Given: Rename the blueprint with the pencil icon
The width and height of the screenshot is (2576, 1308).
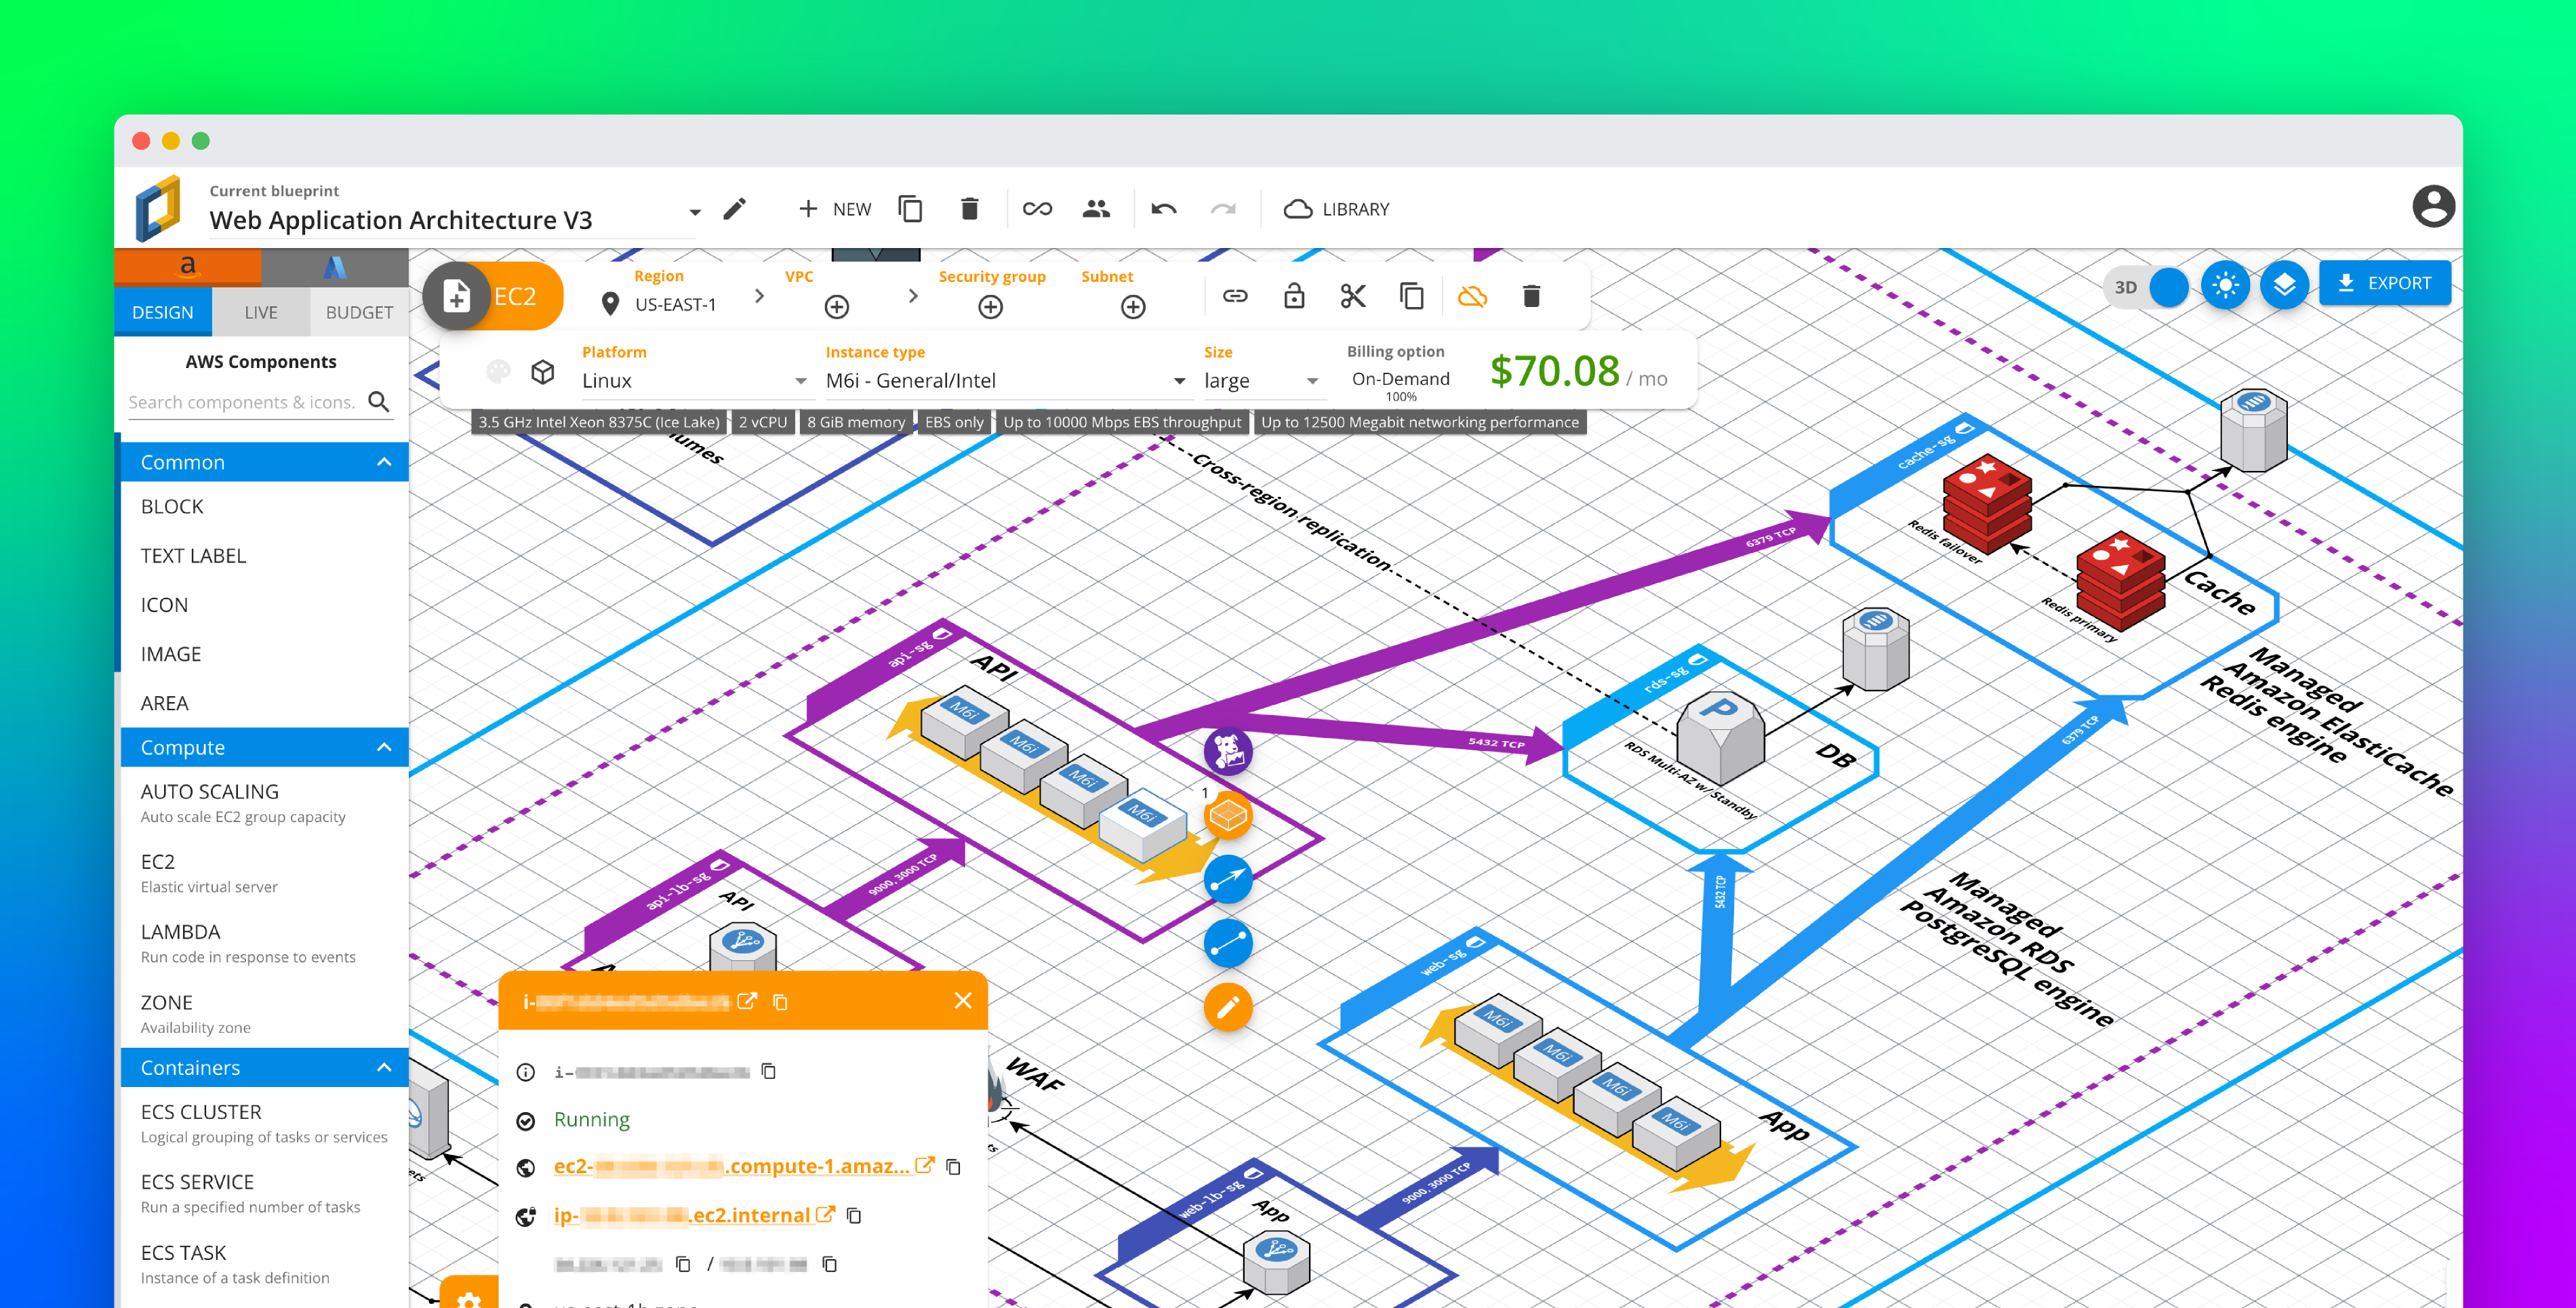Looking at the screenshot, I should tap(735, 208).
